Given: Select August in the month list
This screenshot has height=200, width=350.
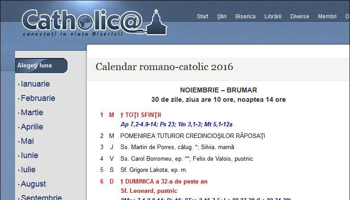Looking at the screenshot, I should pyautogui.click(x=33, y=184).
